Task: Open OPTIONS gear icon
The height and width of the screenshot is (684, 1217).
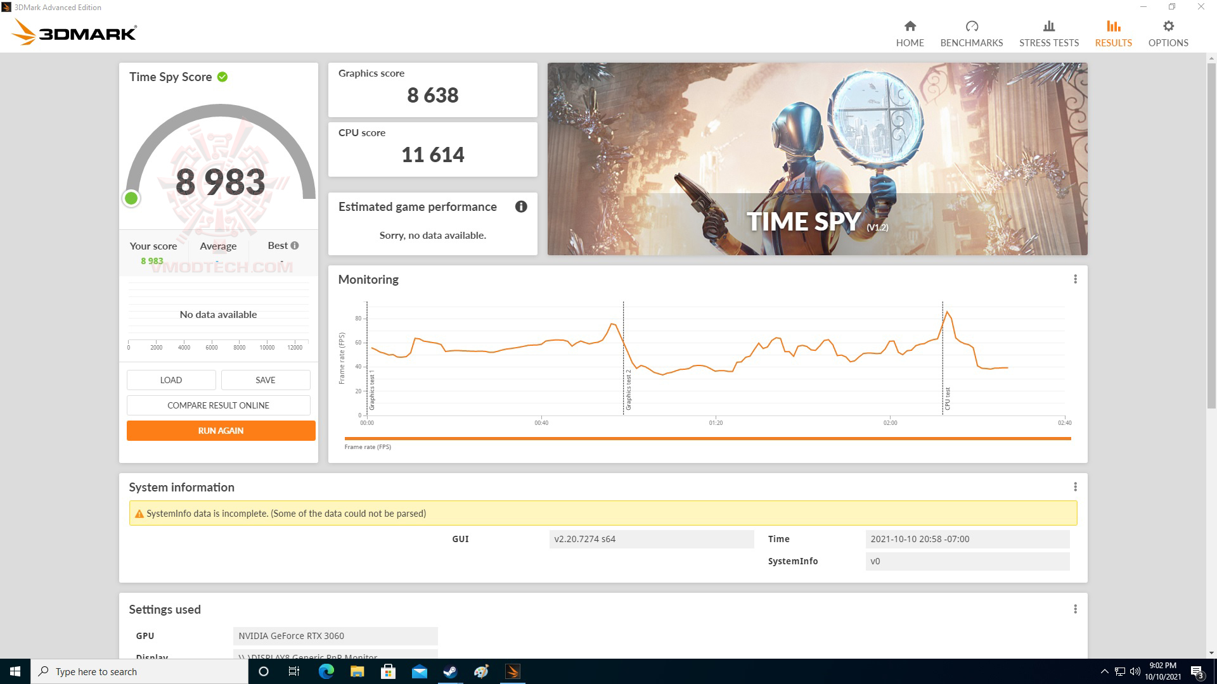Action: pyautogui.click(x=1168, y=26)
